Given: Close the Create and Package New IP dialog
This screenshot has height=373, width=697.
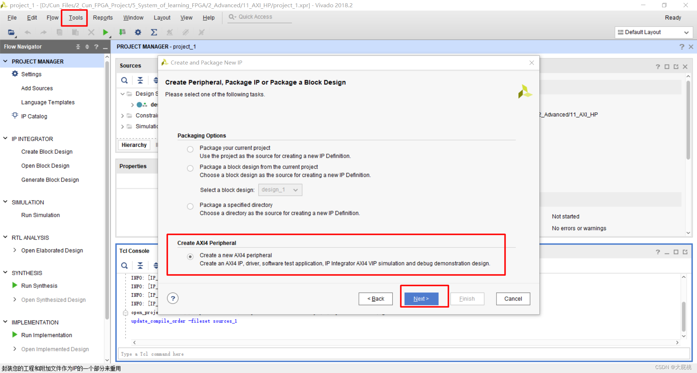Looking at the screenshot, I should pyautogui.click(x=531, y=63).
